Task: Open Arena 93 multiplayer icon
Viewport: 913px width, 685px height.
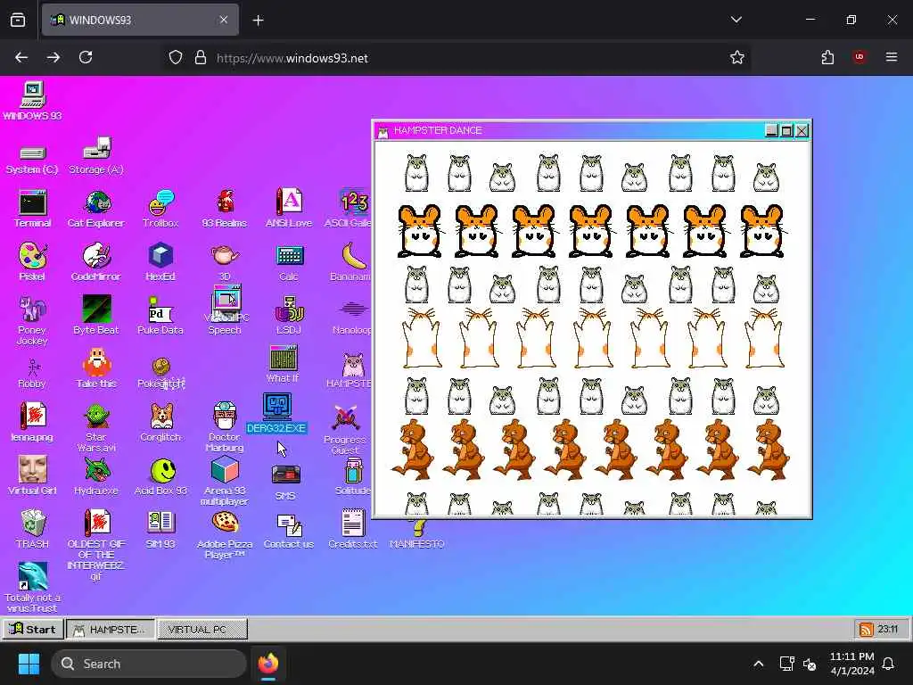Action: pyautogui.click(x=225, y=480)
